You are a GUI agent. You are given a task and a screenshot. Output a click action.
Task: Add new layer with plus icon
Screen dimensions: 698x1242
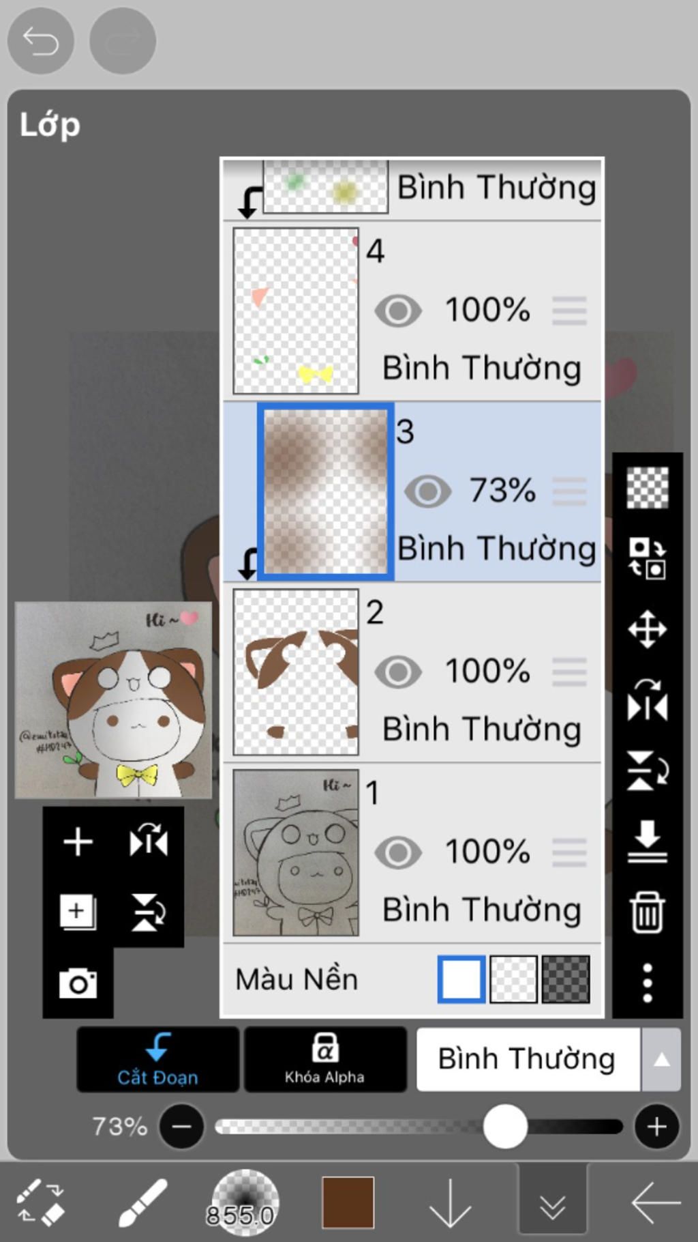click(x=78, y=841)
